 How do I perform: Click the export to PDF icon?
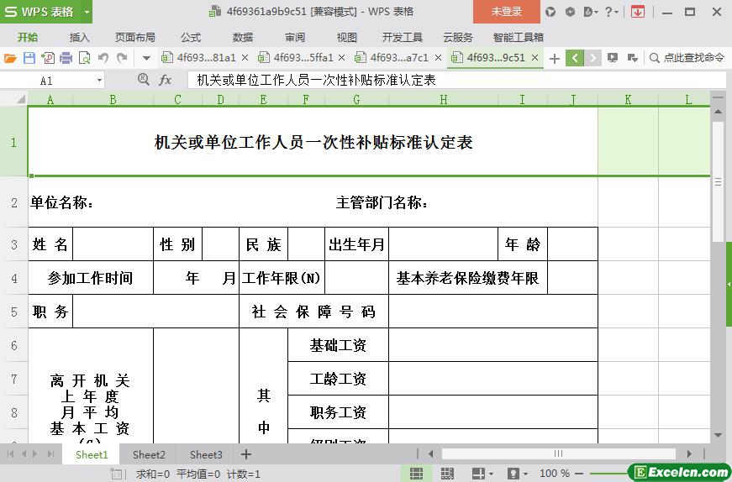tap(48, 58)
